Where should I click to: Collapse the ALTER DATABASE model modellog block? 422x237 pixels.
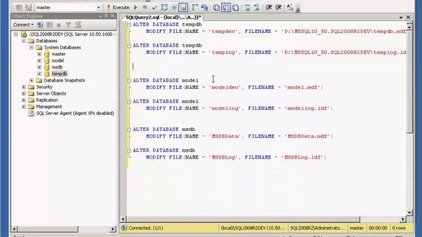tap(129, 101)
